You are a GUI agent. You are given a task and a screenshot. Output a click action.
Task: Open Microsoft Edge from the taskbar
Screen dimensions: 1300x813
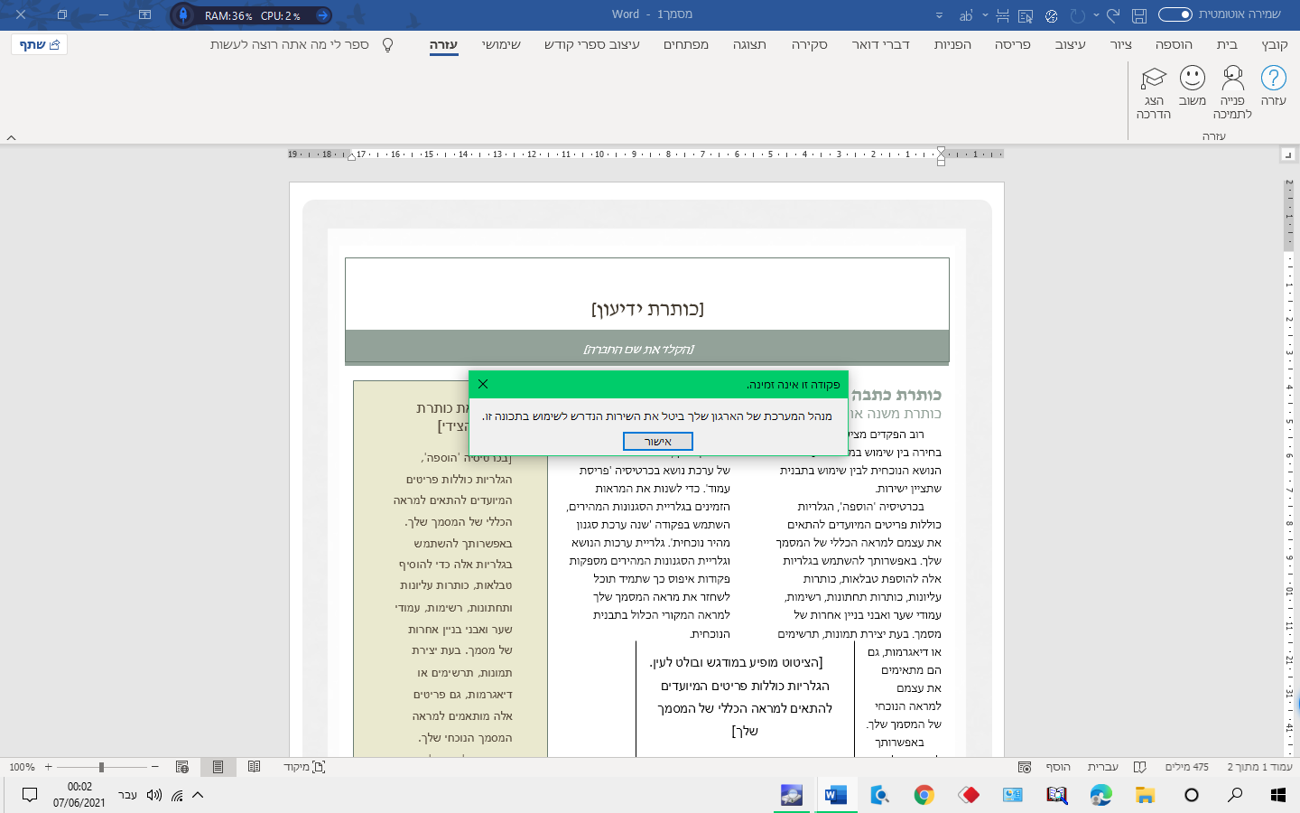[x=1100, y=795]
